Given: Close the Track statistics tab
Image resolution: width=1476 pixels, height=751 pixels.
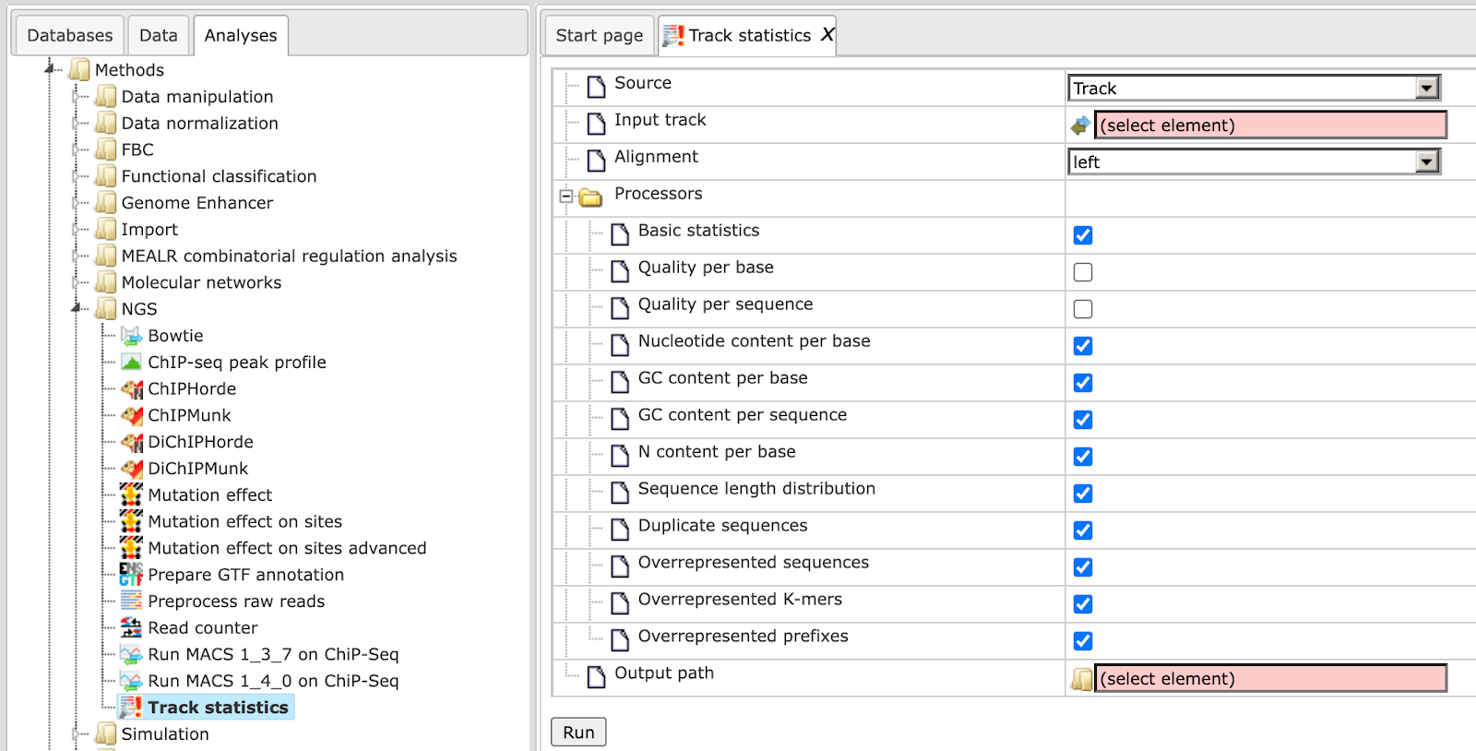Looking at the screenshot, I should [x=827, y=34].
